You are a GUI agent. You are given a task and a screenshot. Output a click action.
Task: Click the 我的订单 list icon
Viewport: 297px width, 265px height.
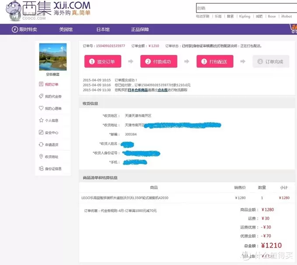pyautogui.click(x=41, y=84)
